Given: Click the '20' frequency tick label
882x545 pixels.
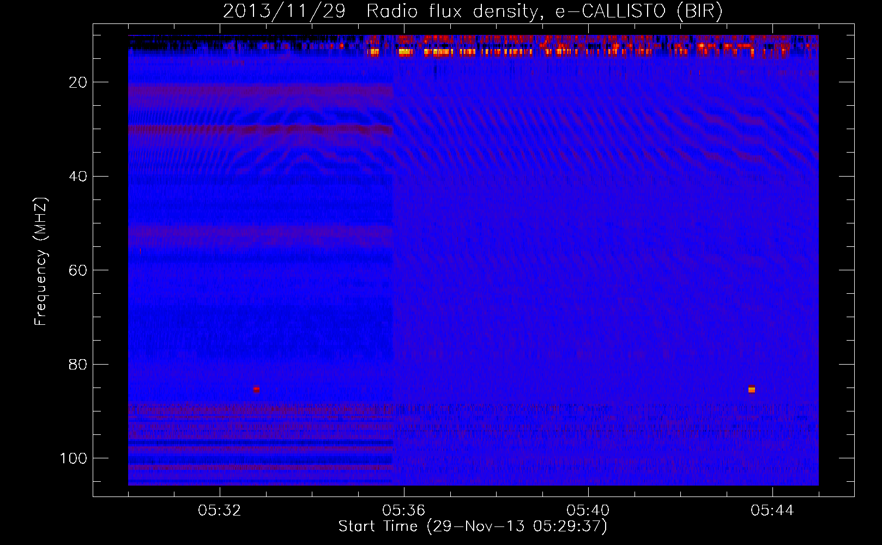Looking at the screenshot, I should (78, 82).
